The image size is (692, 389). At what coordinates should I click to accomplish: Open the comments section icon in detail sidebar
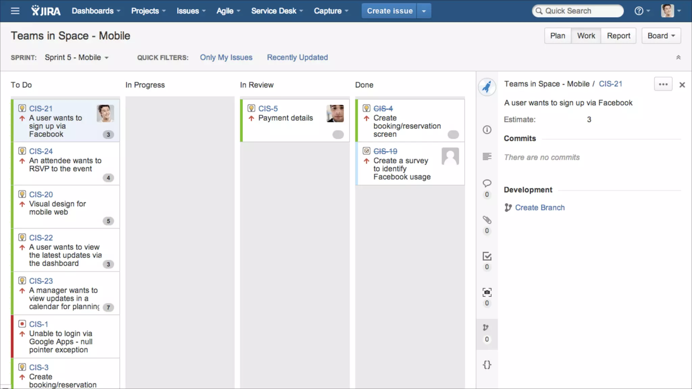pos(487,183)
